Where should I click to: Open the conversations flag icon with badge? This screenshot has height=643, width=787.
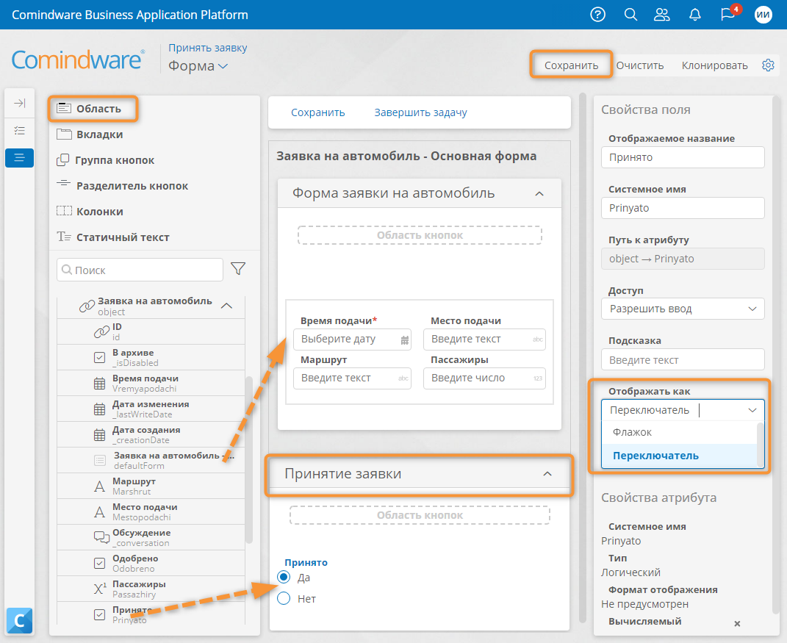(729, 13)
